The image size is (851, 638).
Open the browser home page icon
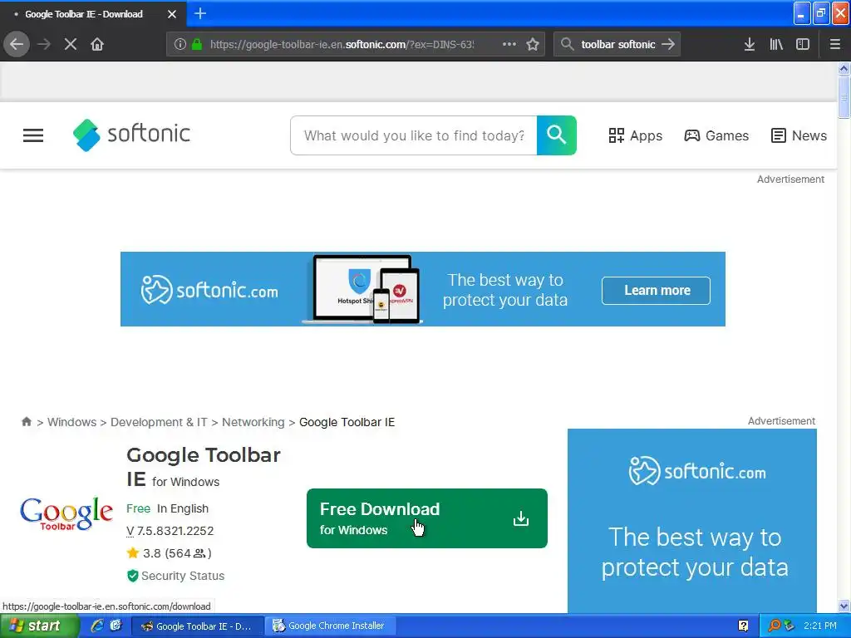[x=97, y=45]
